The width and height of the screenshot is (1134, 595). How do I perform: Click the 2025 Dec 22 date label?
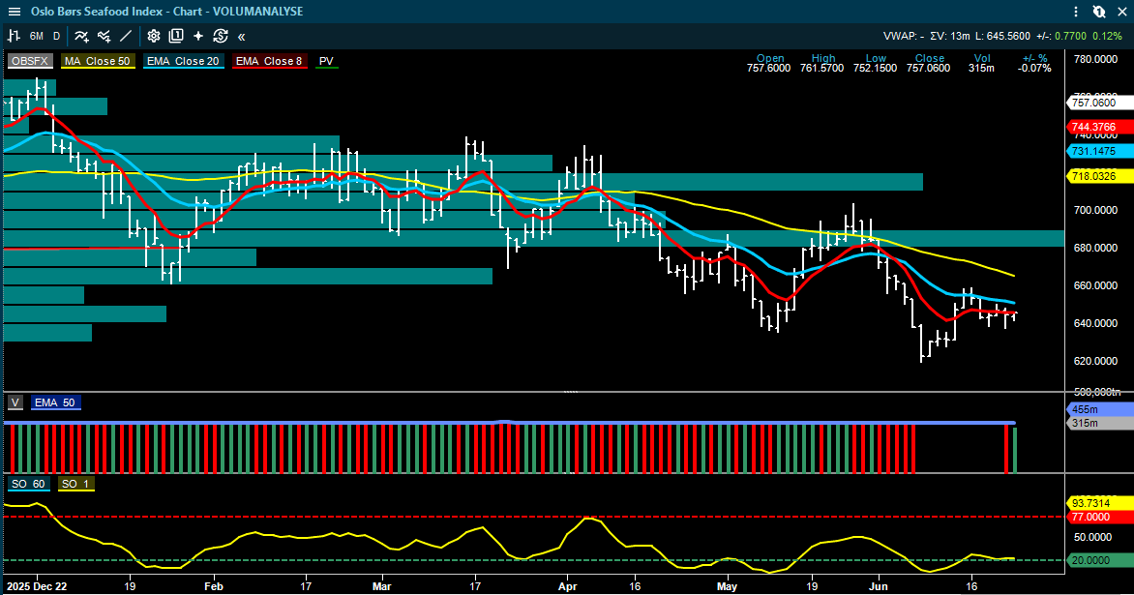(36, 586)
